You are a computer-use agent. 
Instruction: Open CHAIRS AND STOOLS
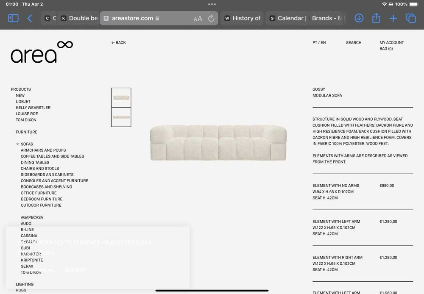(x=40, y=168)
